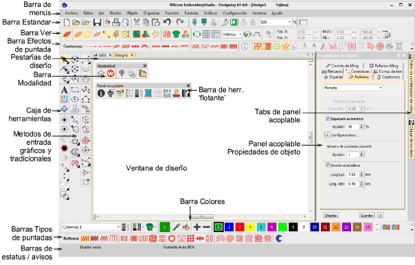Close the Modalidad floating toolbar
Image resolution: width=415 pixels, height=265 pixels.
pos(145,66)
